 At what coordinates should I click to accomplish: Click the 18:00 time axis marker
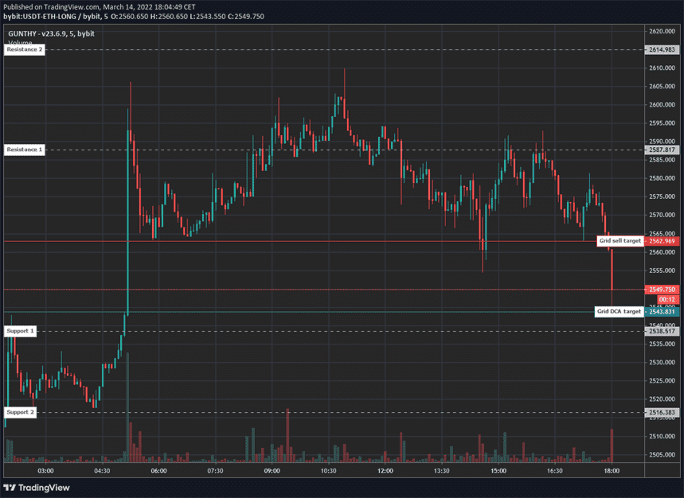612,471
